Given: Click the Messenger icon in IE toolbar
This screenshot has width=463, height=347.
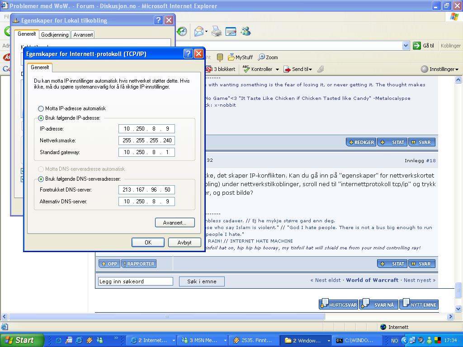Looking at the screenshot, I should (x=246, y=31).
